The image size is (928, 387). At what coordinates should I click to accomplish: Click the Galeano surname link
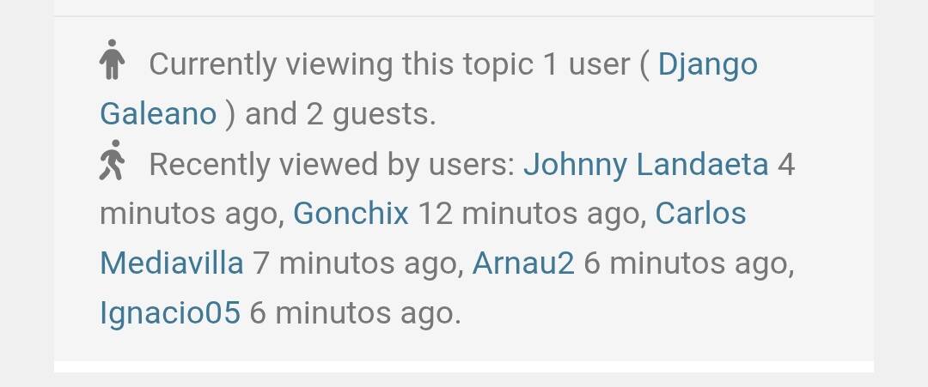(158, 113)
